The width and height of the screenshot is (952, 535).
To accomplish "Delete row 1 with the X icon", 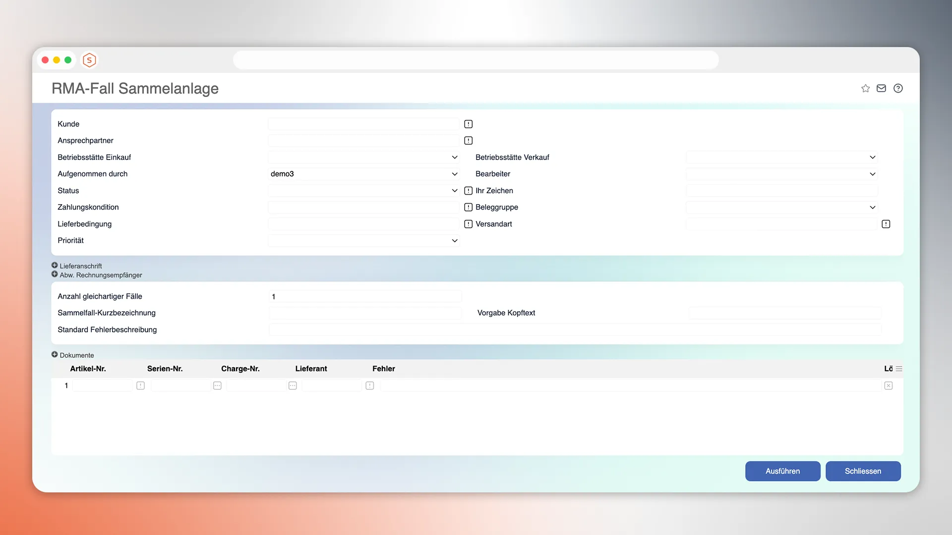I will point(888,385).
